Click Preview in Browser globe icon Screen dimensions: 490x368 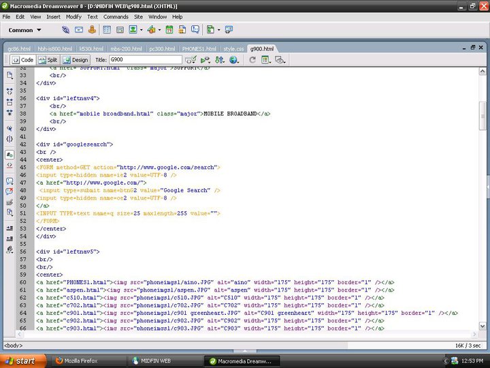pyautogui.click(x=233, y=59)
